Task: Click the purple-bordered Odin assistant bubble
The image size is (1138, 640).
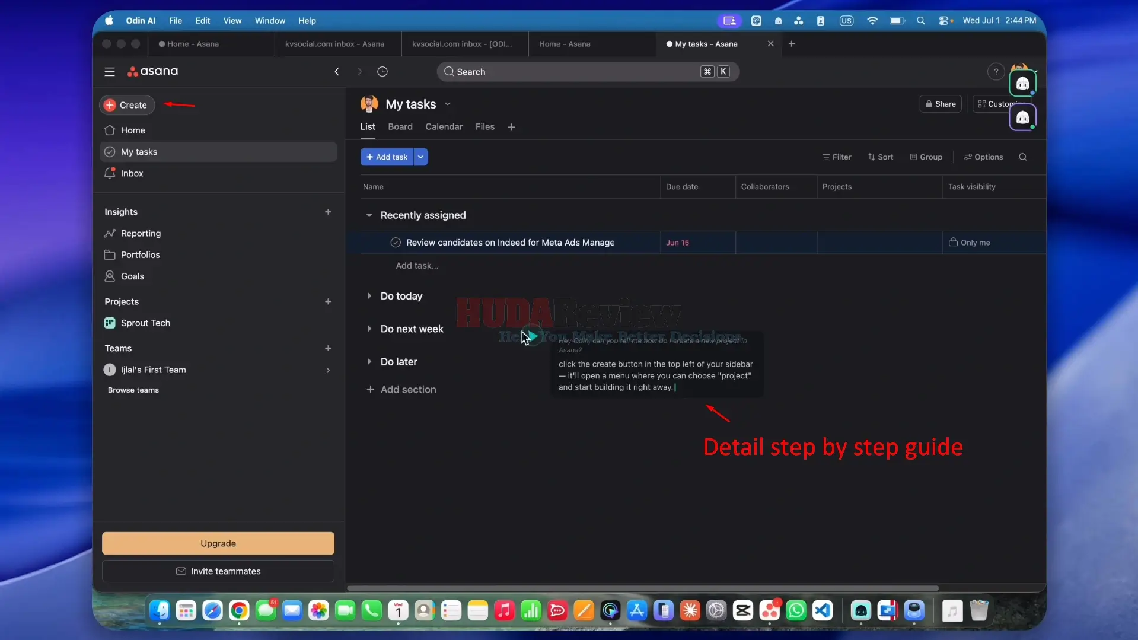Action: tap(1022, 117)
